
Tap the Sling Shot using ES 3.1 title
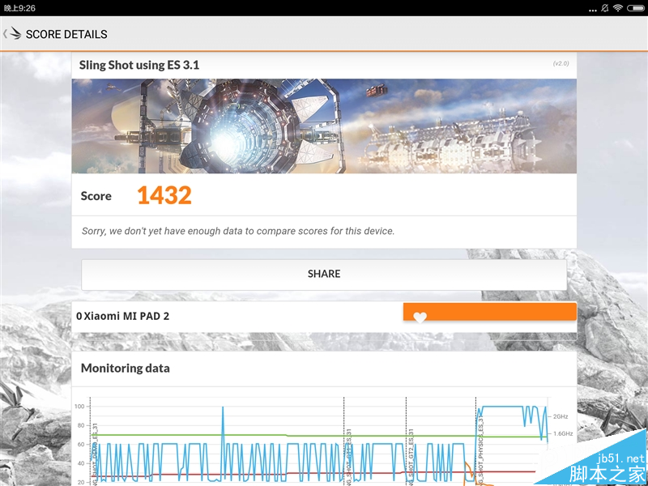139,65
